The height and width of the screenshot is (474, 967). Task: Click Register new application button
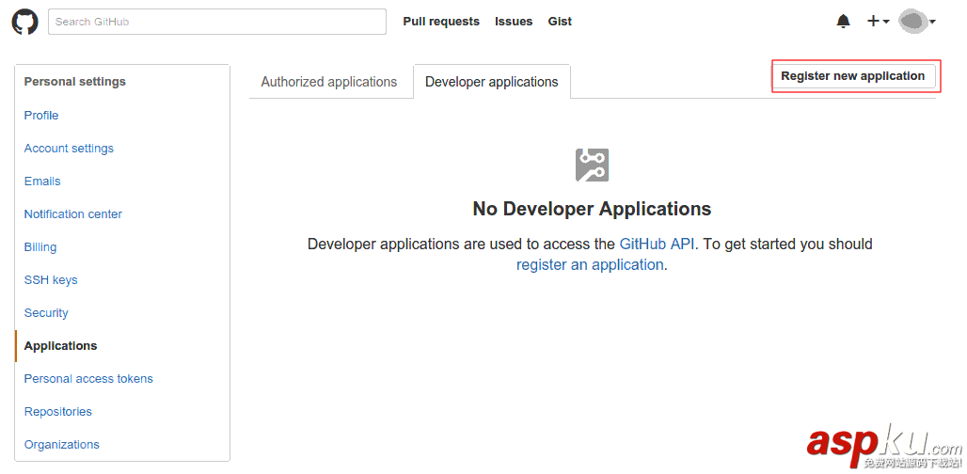point(853,76)
